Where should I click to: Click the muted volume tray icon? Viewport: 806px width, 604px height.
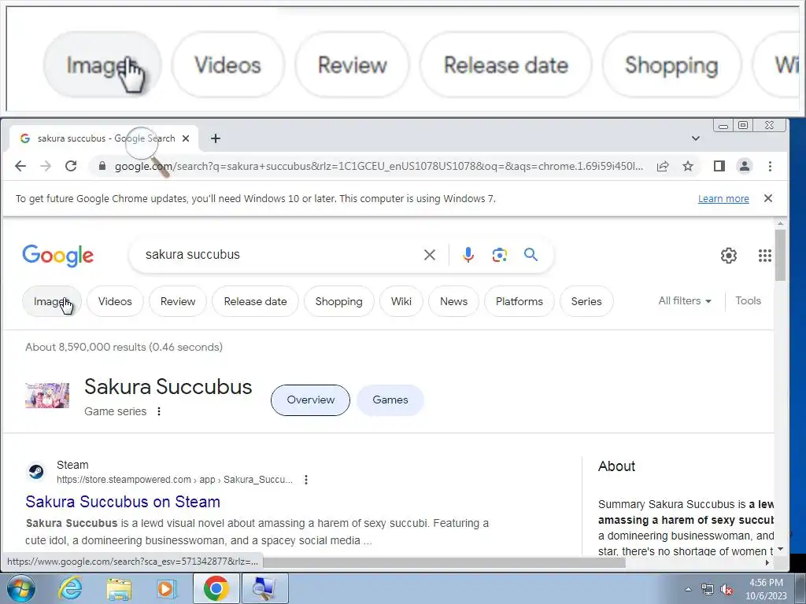727,589
